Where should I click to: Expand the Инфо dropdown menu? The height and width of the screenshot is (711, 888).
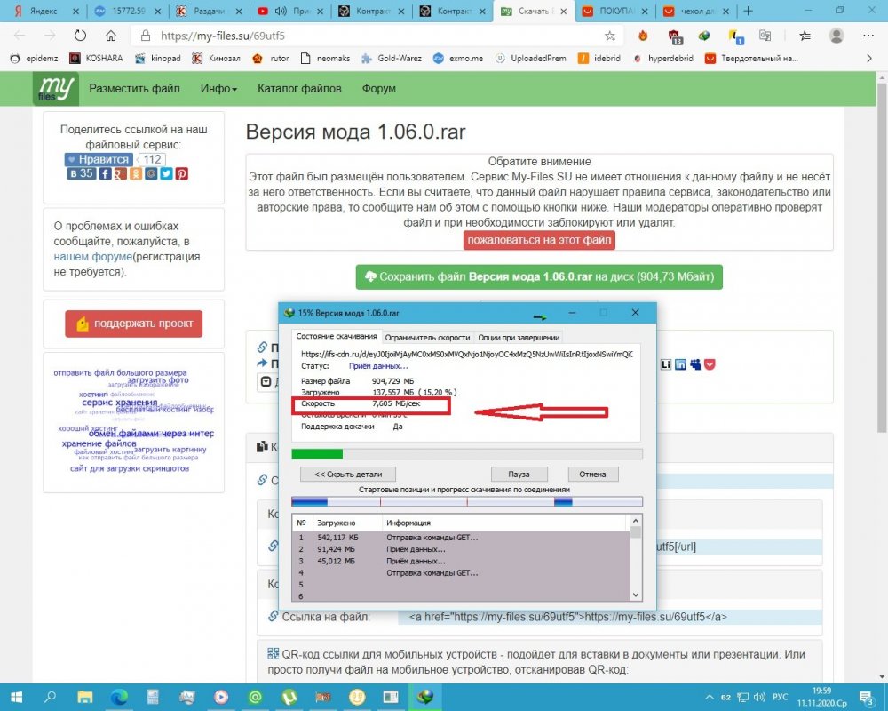click(218, 89)
